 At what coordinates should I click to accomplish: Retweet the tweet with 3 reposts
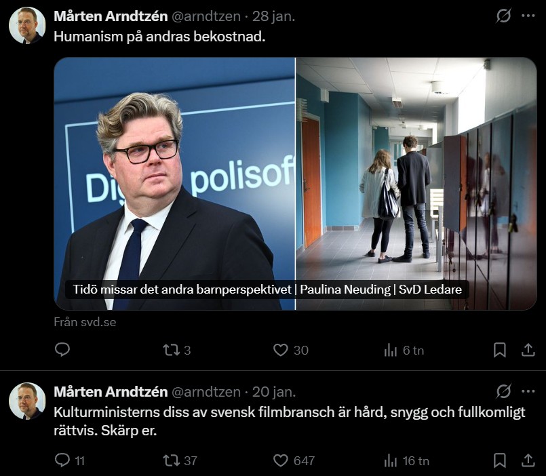click(x=171, y=350)
